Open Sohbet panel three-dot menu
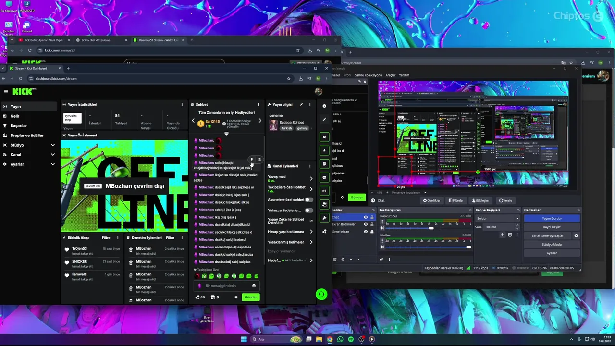 [x=258, y=104]
